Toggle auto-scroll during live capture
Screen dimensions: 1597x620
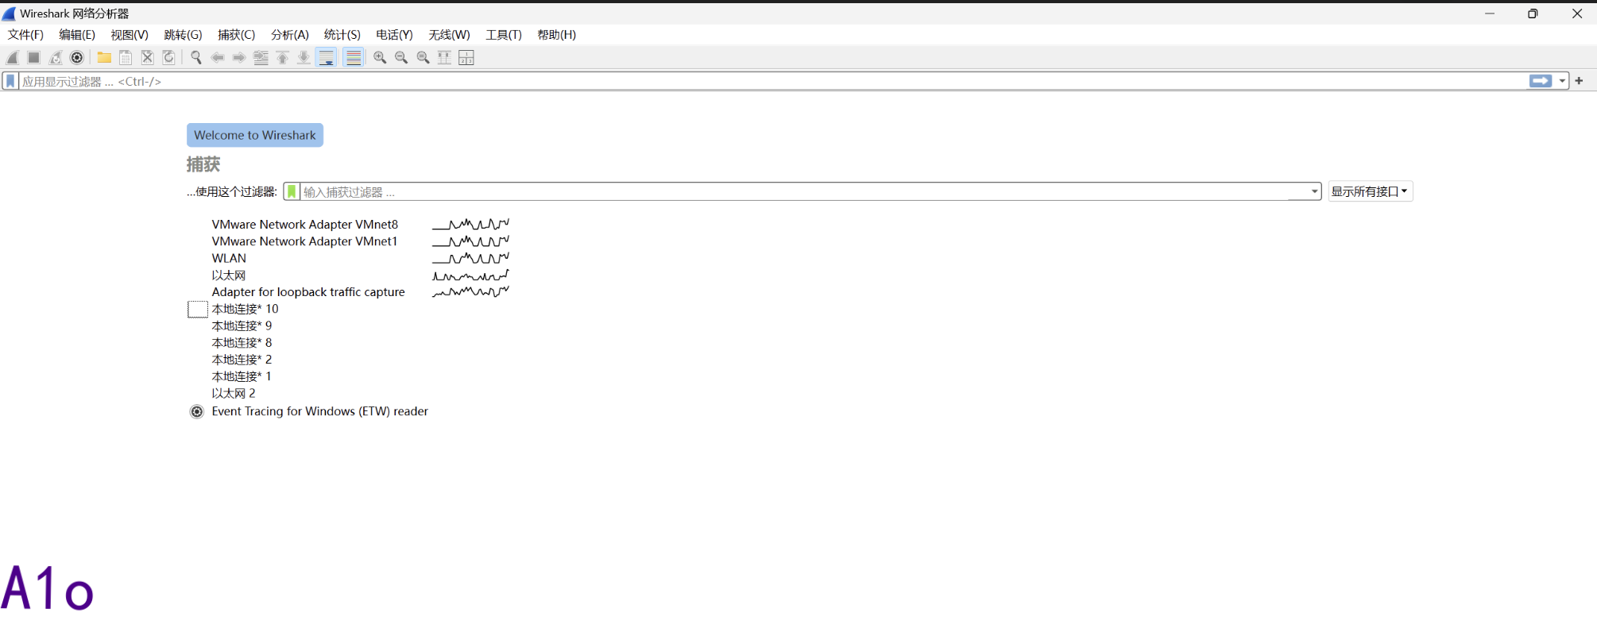pyautogui.click(x=326, y=57)
